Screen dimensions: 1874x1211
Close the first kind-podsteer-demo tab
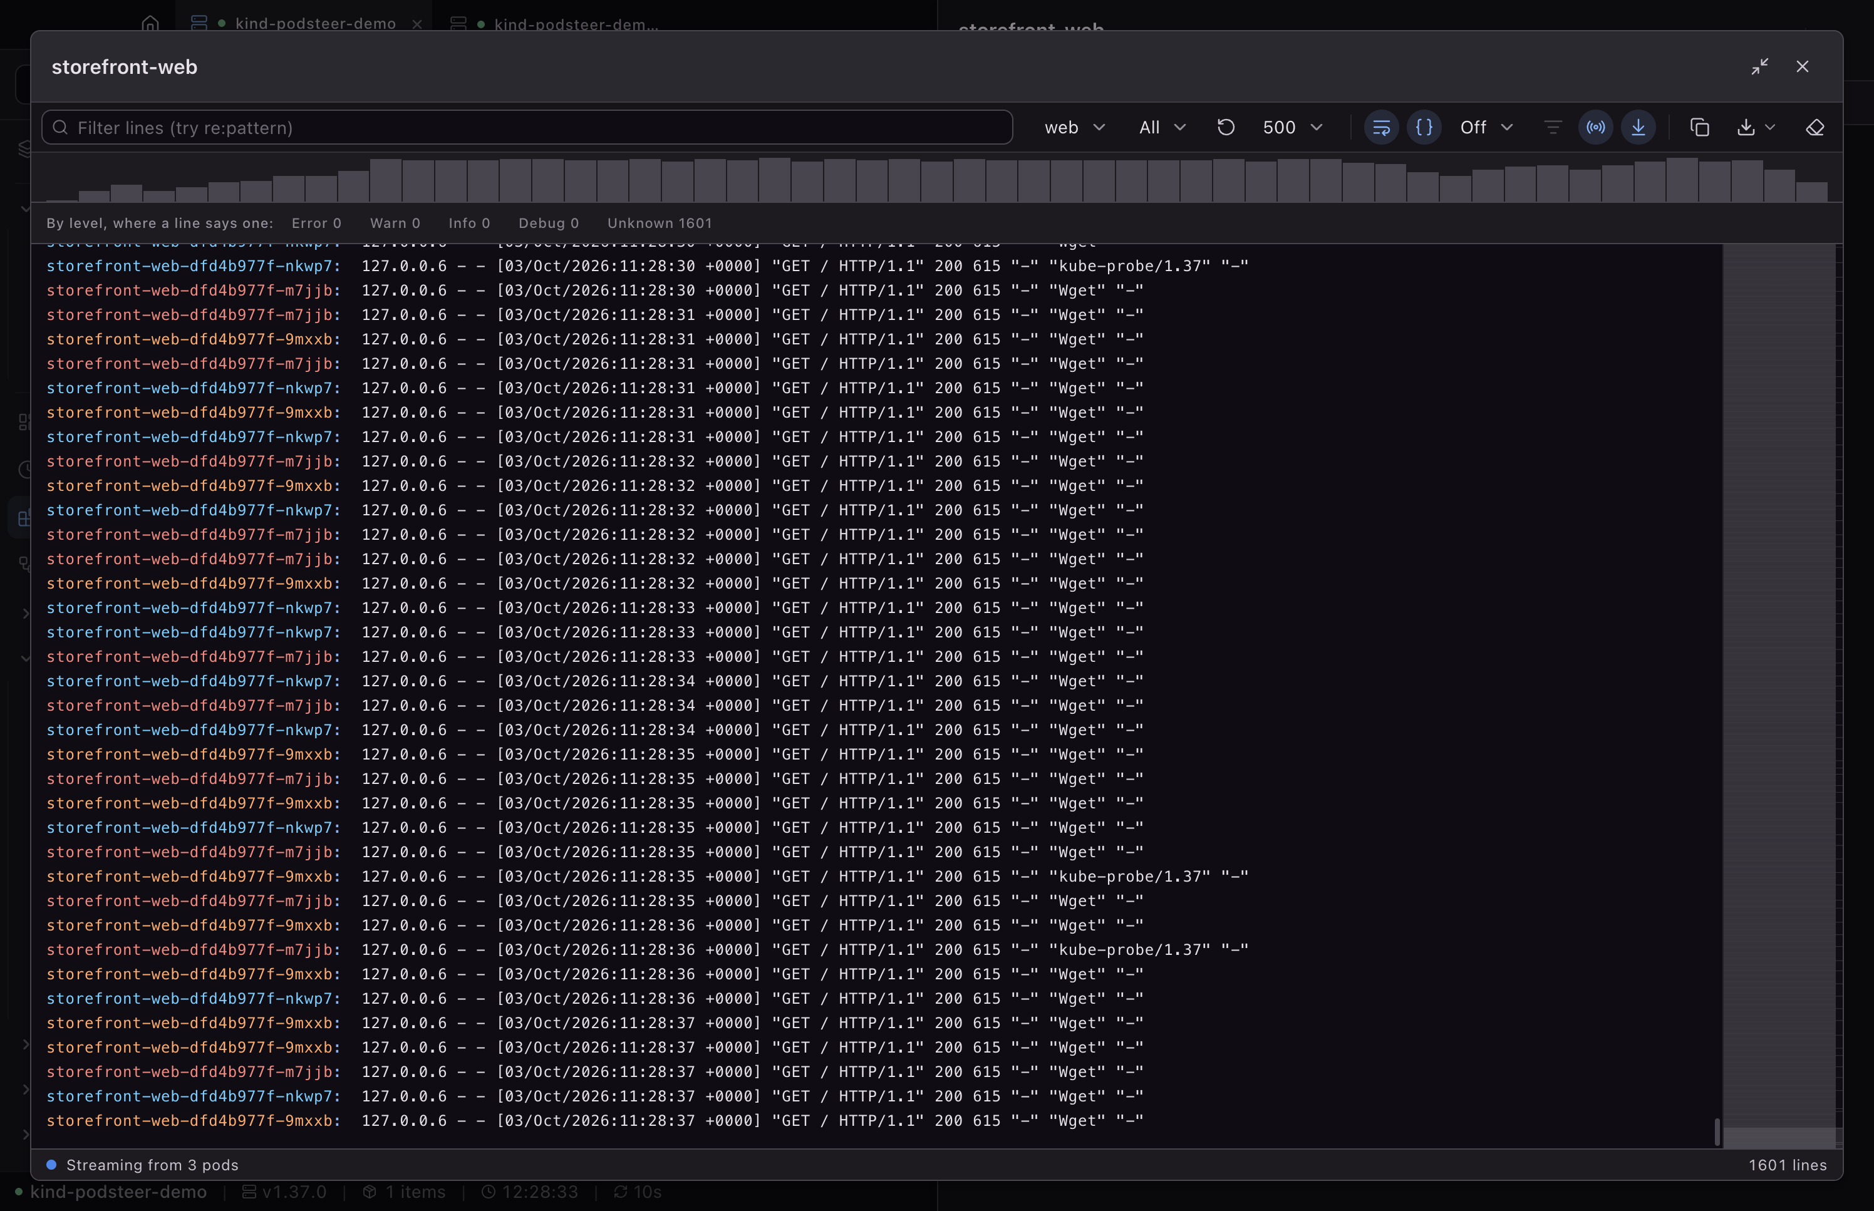point(417,24)
